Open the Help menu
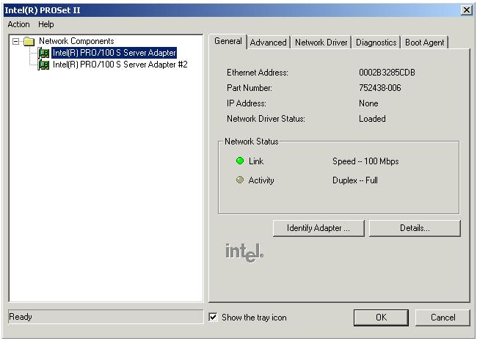Screen dimensions: 477x341 click(46, 24)
